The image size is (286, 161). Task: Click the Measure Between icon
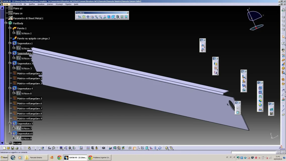(88, 148)
